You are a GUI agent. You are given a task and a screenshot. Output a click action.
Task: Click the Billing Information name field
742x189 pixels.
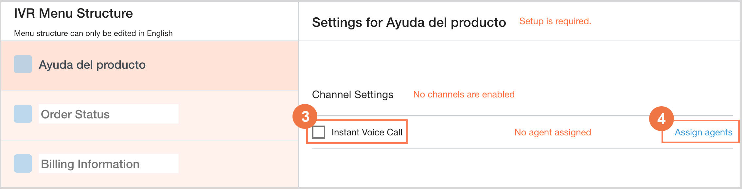[x=108, y=164]
